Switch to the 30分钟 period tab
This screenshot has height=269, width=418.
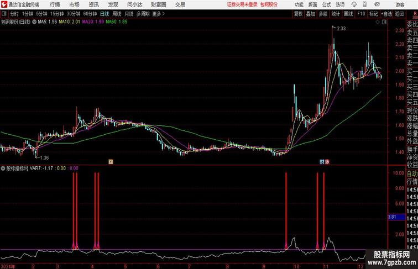(x=74, y=14)
